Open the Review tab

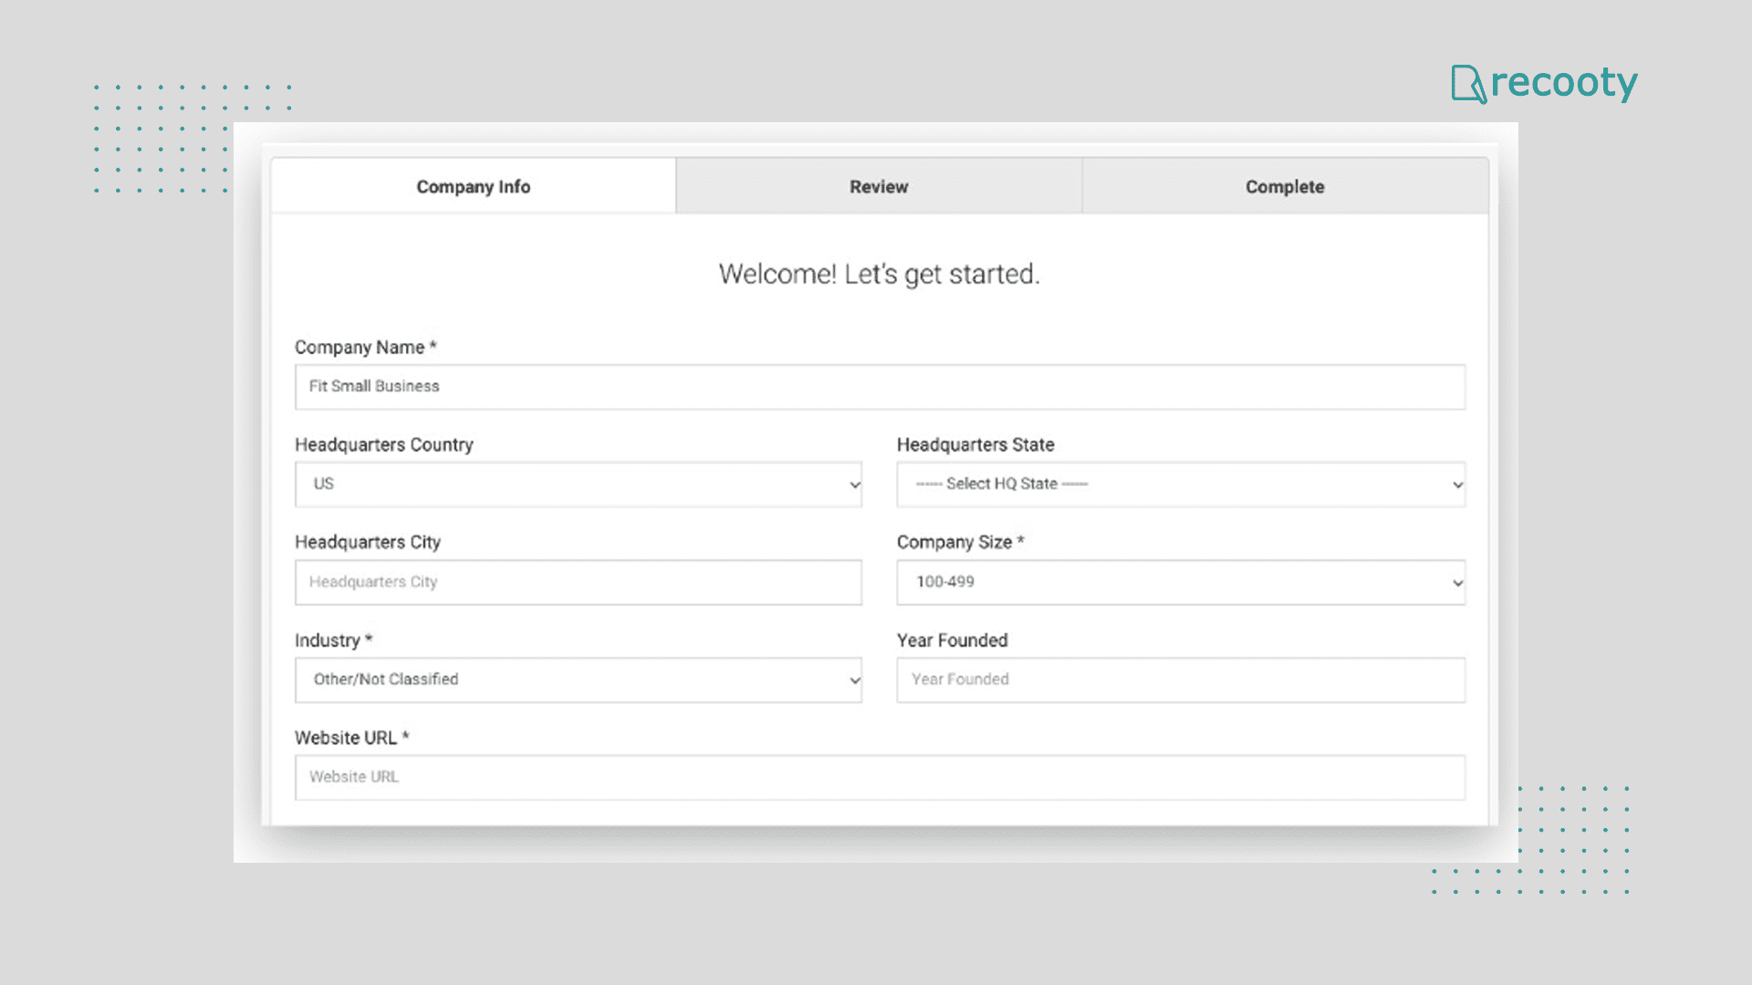879,187
